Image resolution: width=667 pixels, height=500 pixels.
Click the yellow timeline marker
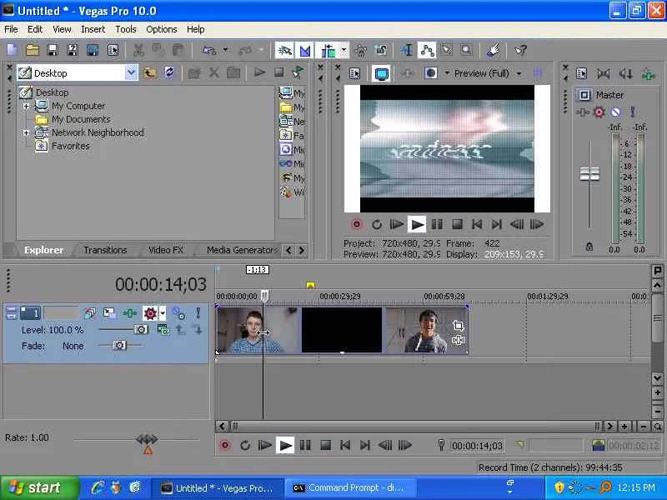pyautogui.click(x=310, y=285)
